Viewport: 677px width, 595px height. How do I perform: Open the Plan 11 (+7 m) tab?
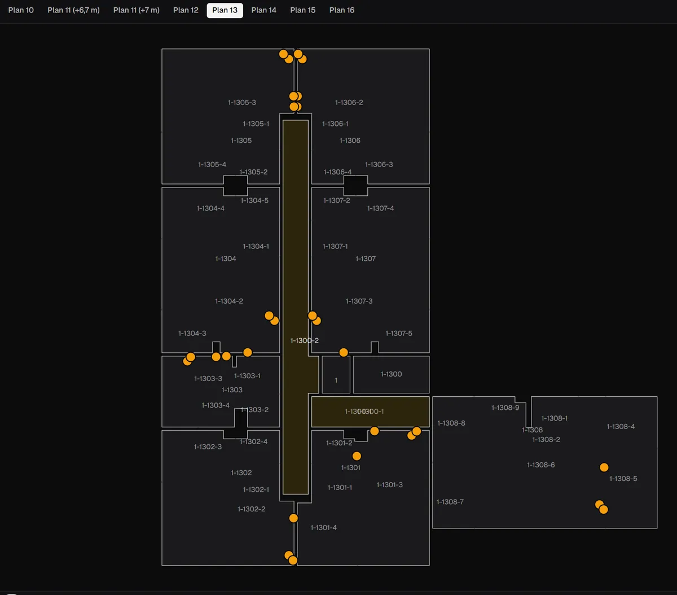coord(137,10)
